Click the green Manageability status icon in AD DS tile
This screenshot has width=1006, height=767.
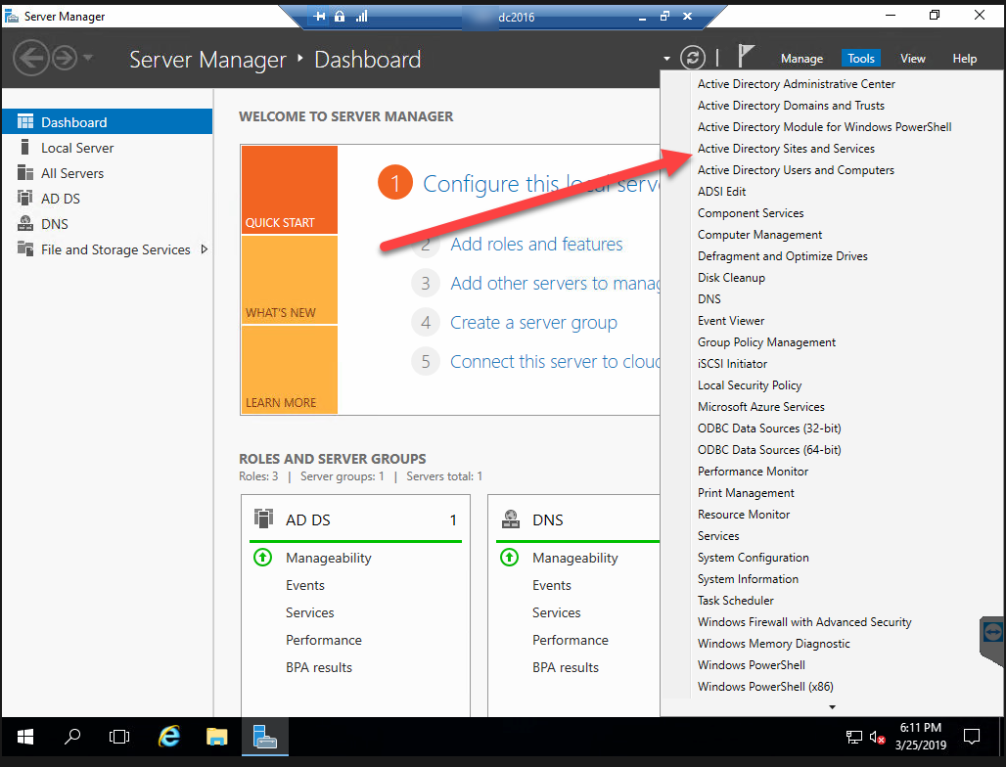tap(262, 558)
